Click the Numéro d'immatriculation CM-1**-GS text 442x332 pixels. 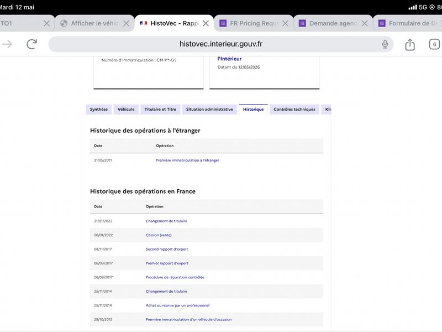click(139, 60)
